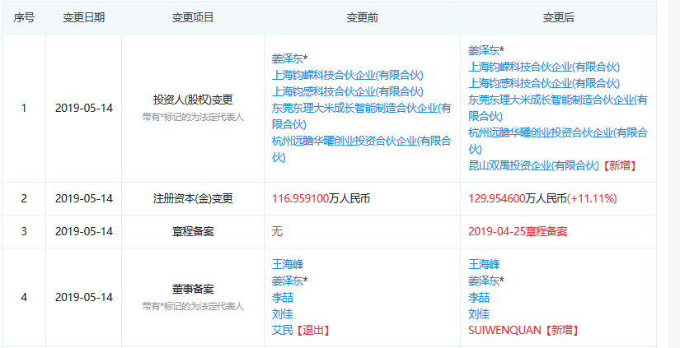Open 杭州远瞻华曜创业投资合伙企业 in 变更后 column
Viewport: 680px width, 348px height.
coord(558,142)
